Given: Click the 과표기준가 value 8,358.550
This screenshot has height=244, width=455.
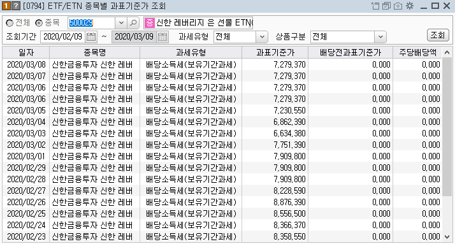Looking at the screenshot, I should [x=289, y=237].
